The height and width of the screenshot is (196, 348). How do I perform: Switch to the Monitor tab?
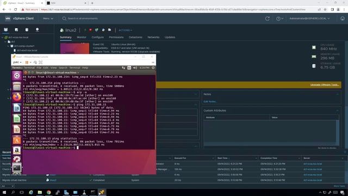[82, 38]
